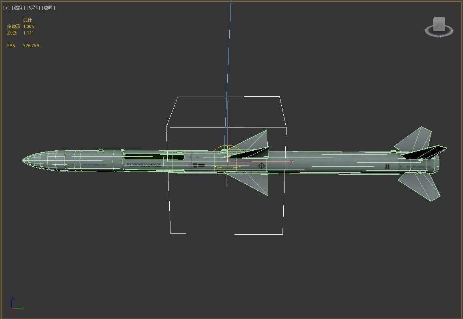
Task: Click the 总计 total statistics header
Action: click(x=28, y=20)
